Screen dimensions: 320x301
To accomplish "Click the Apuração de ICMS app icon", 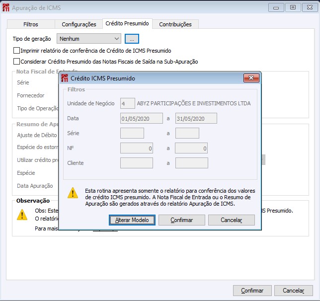I will point(6,8).
